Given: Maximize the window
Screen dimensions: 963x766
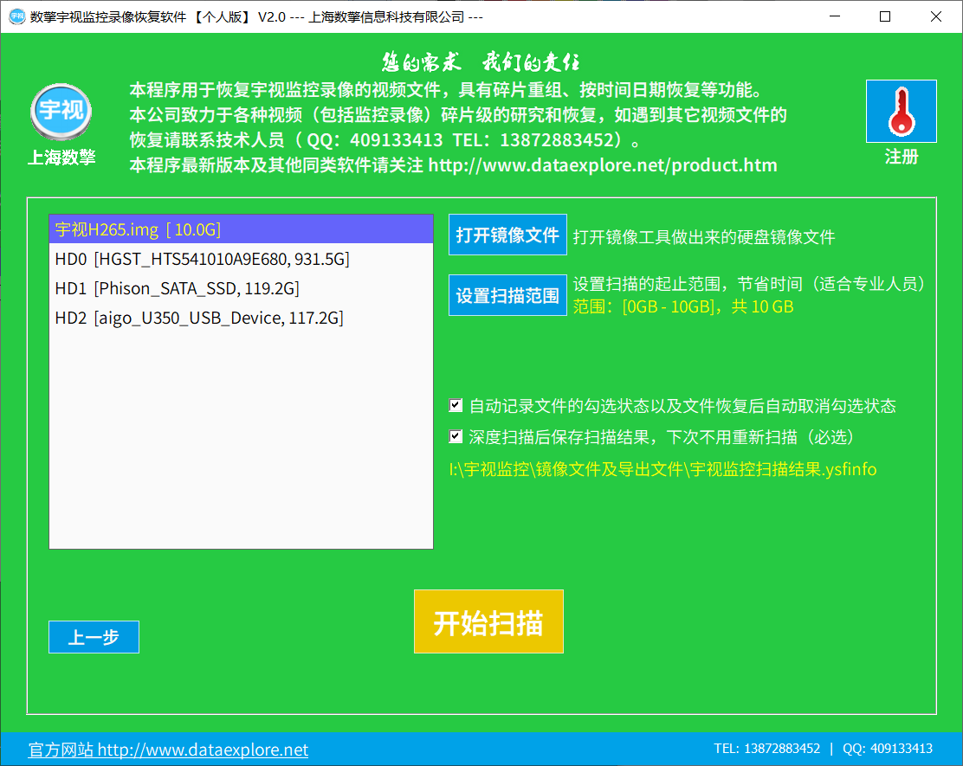Looking at the screenshot, I should point(885,16).
